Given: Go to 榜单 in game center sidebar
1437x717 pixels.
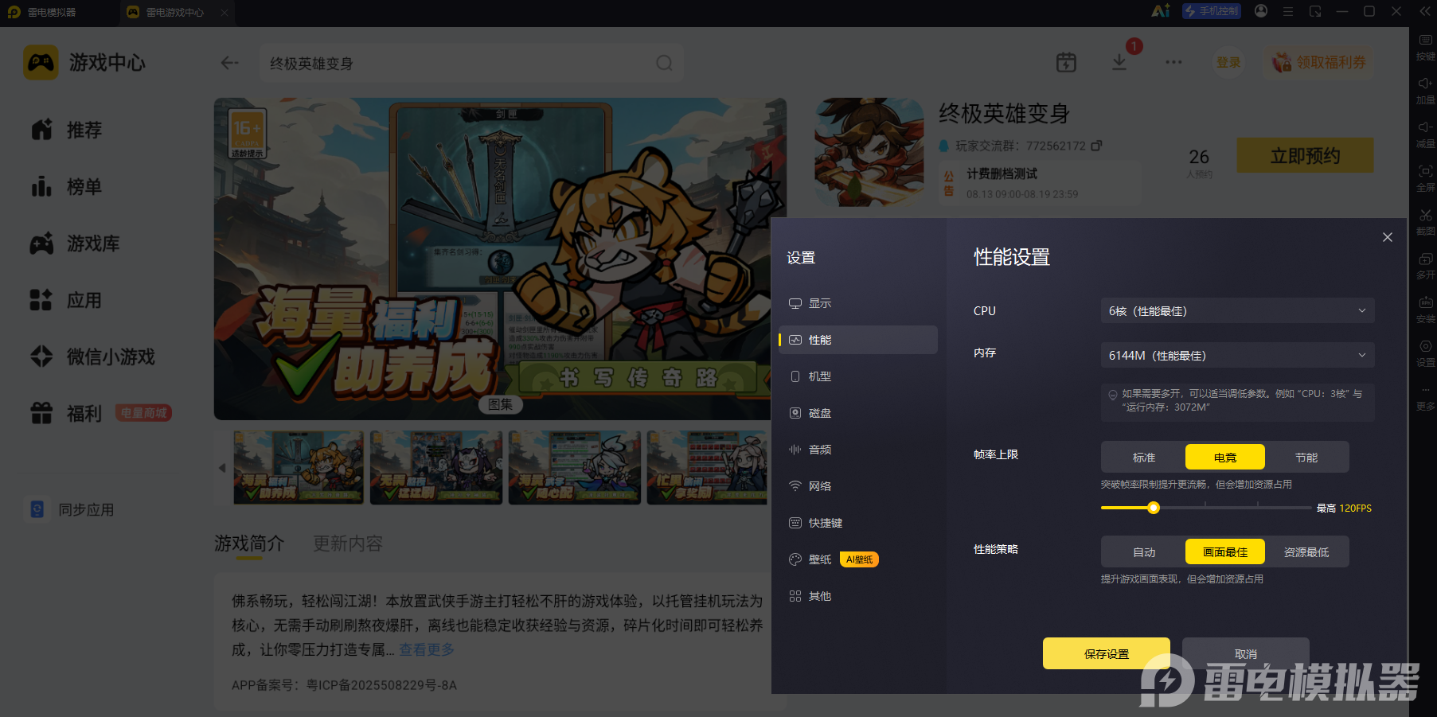Looking at the screenshot, I should click(x=67, y=187).
